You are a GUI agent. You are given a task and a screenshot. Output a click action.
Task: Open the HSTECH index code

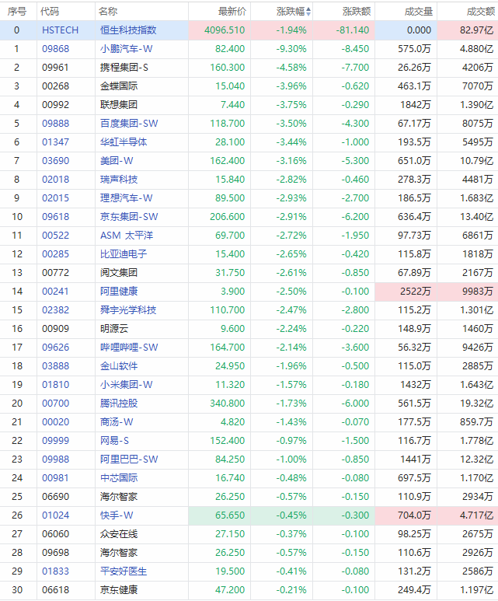60,30
